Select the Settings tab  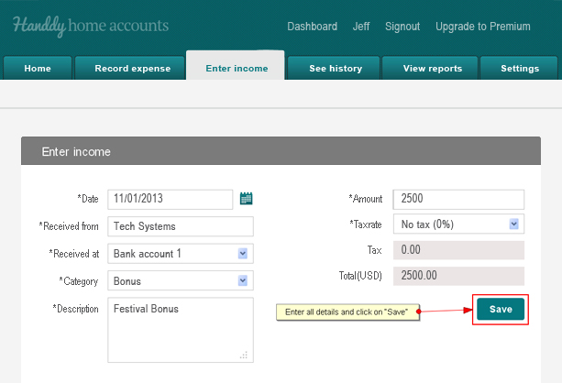click(x=520, y=68)
